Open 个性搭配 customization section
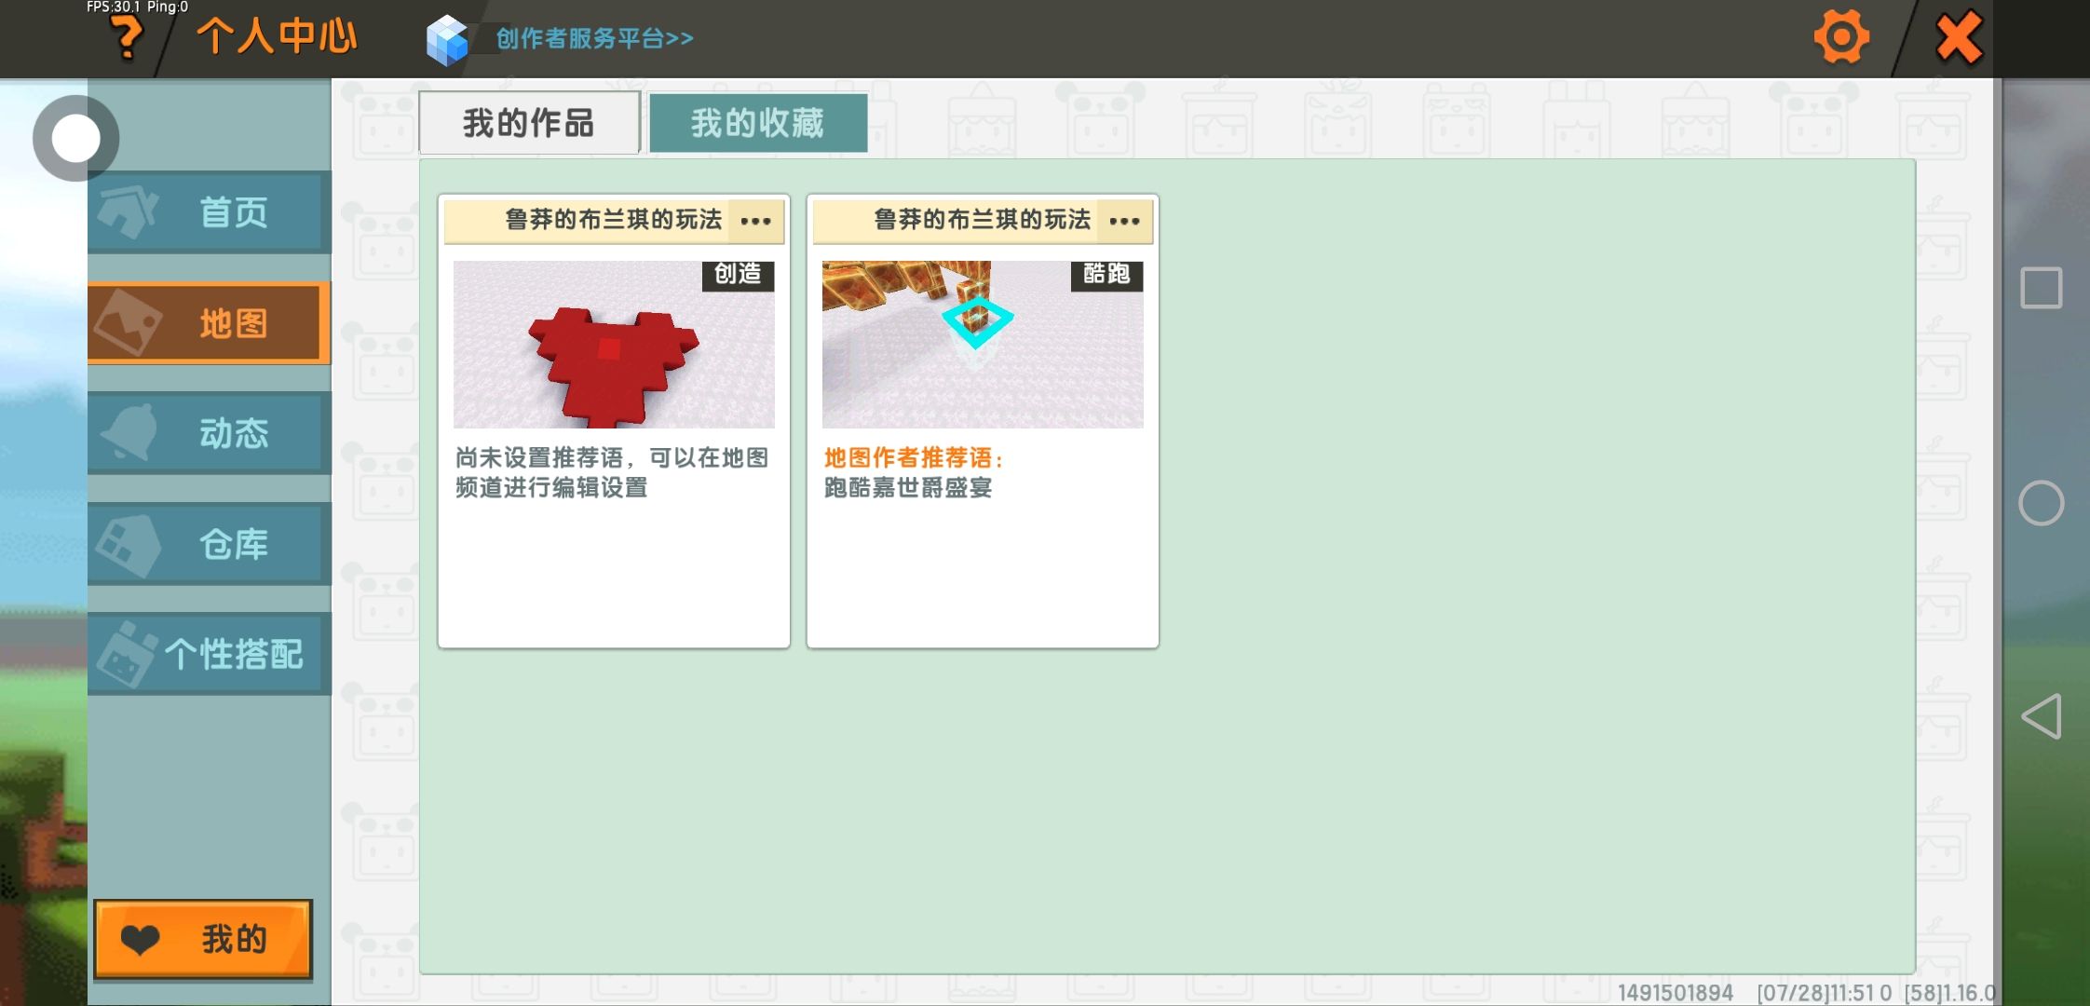 [x=210, y=654]
